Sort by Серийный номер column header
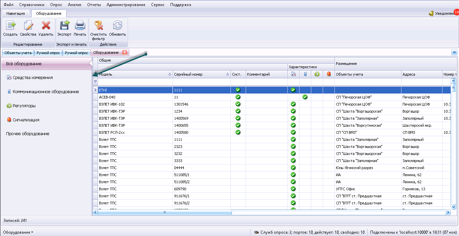 coord(202,74)
